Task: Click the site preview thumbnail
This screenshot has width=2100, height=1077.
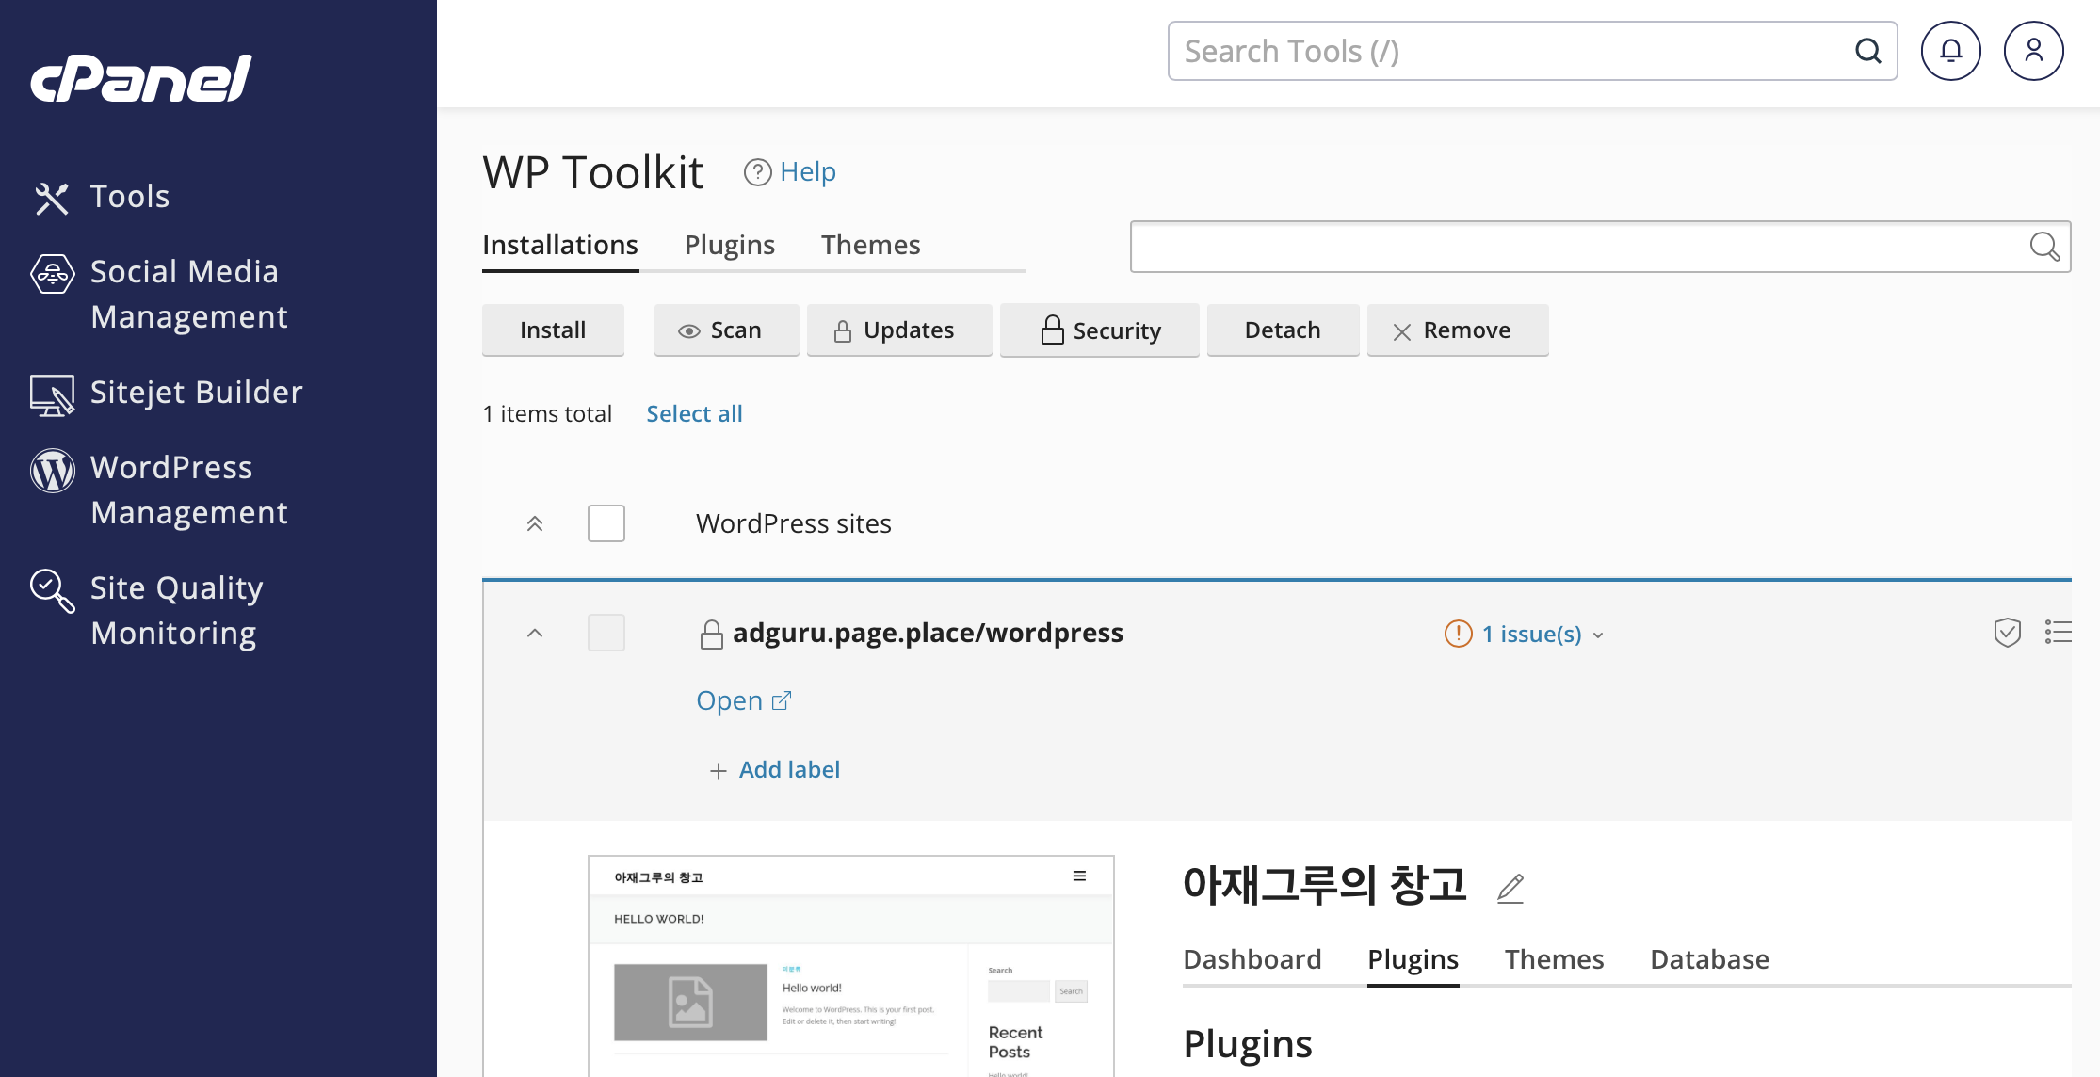Action: coord(851,966)
